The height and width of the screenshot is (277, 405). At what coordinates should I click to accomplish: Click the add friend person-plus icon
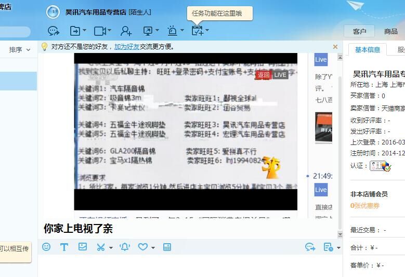click(126, 31)
